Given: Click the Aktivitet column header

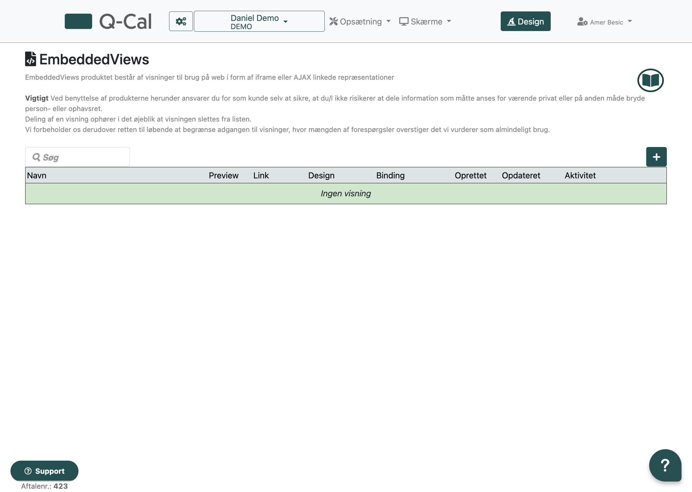Looking at the screenshot, I should pyautogui.click(x=580, y=175).
